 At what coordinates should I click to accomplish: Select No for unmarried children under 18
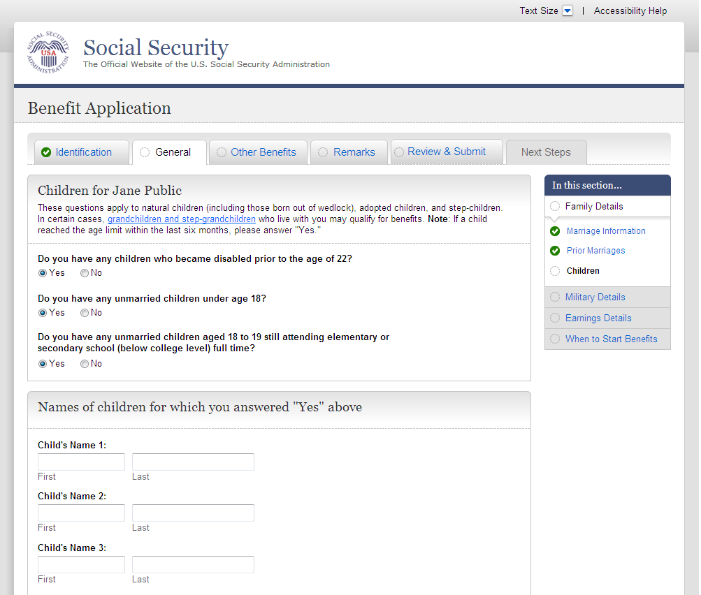click(85, 313)
